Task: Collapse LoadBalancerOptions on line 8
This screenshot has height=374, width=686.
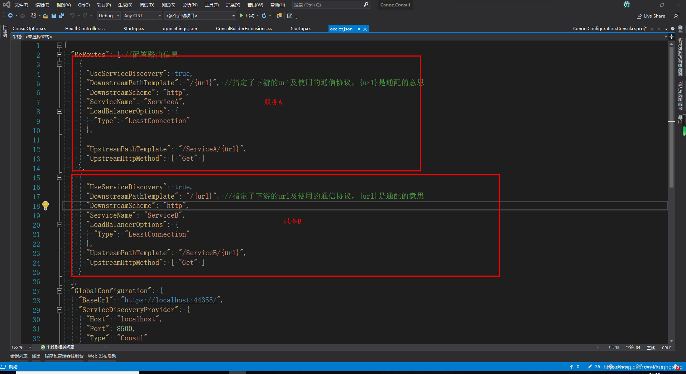Action: click(x=59, y=111)
